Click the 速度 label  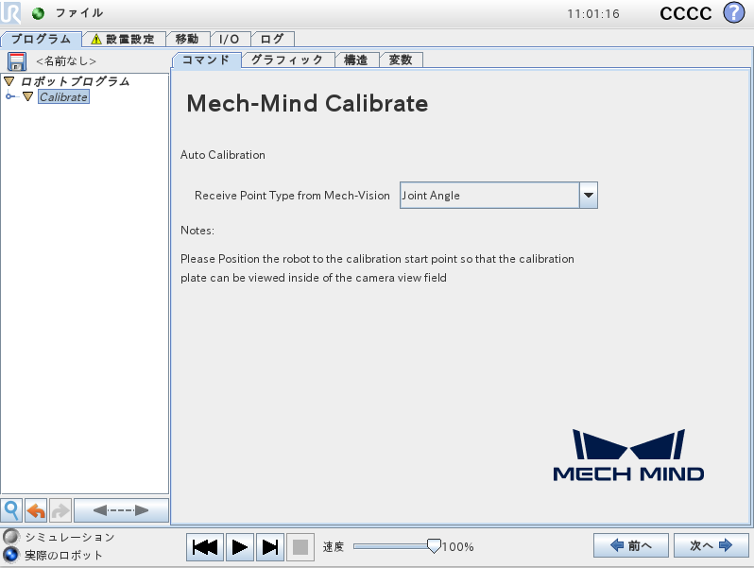(x=334, y=547)
